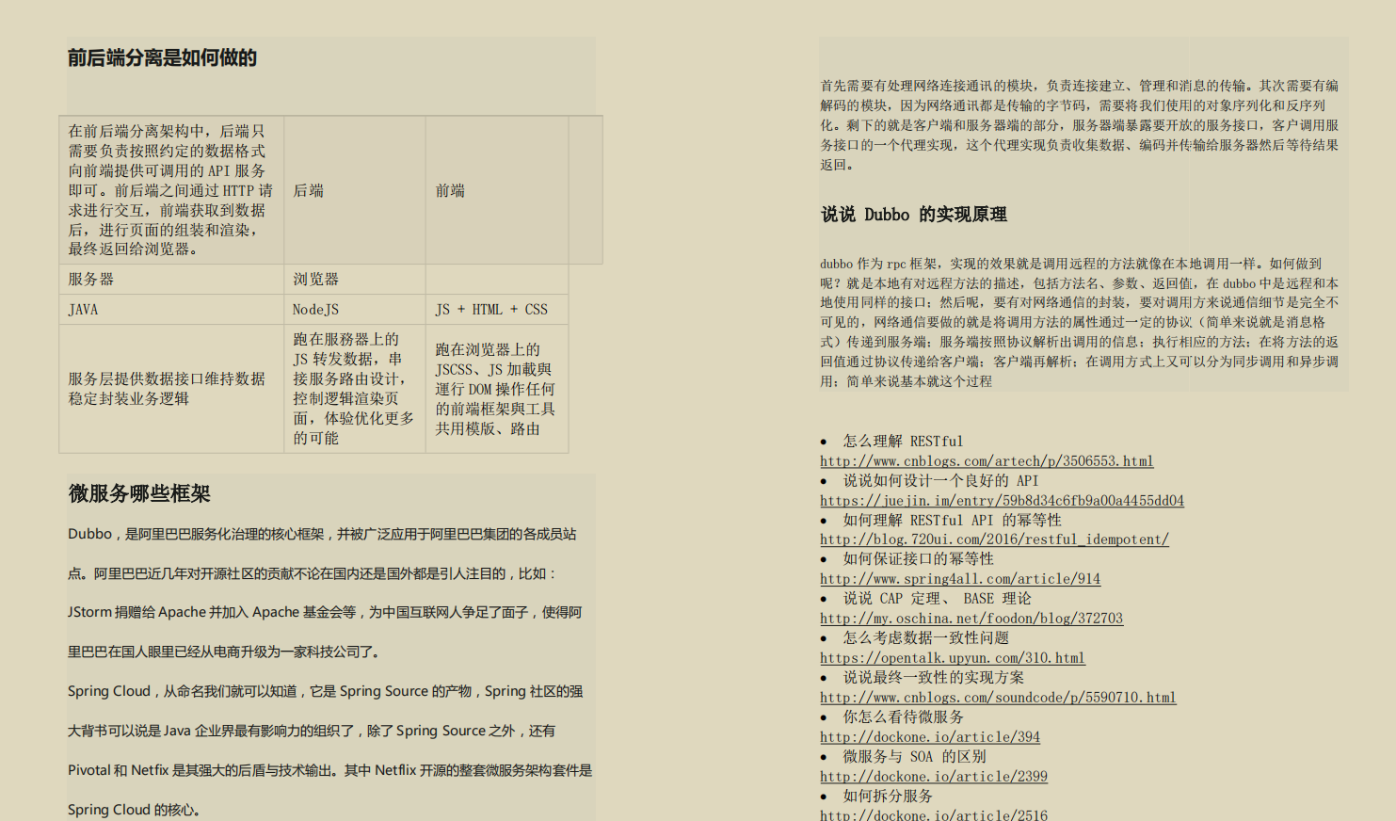1396x821 pixels.
Task: Select table cell NodeJS
Action: [355, 310]
